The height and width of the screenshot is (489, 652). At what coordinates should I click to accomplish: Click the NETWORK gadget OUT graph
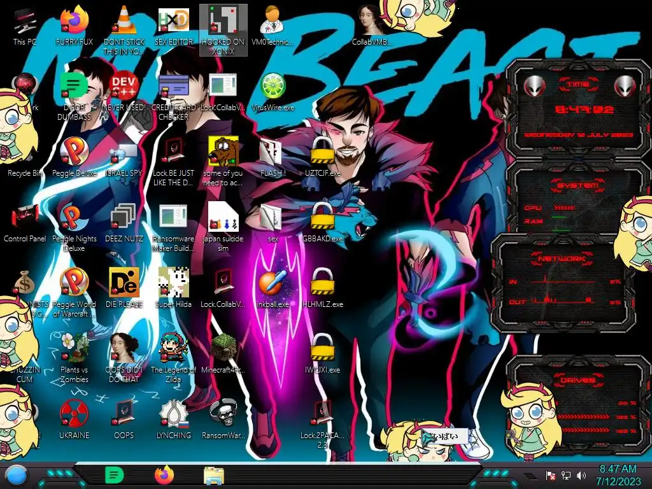pyautogui.click(x=562, y=301)
